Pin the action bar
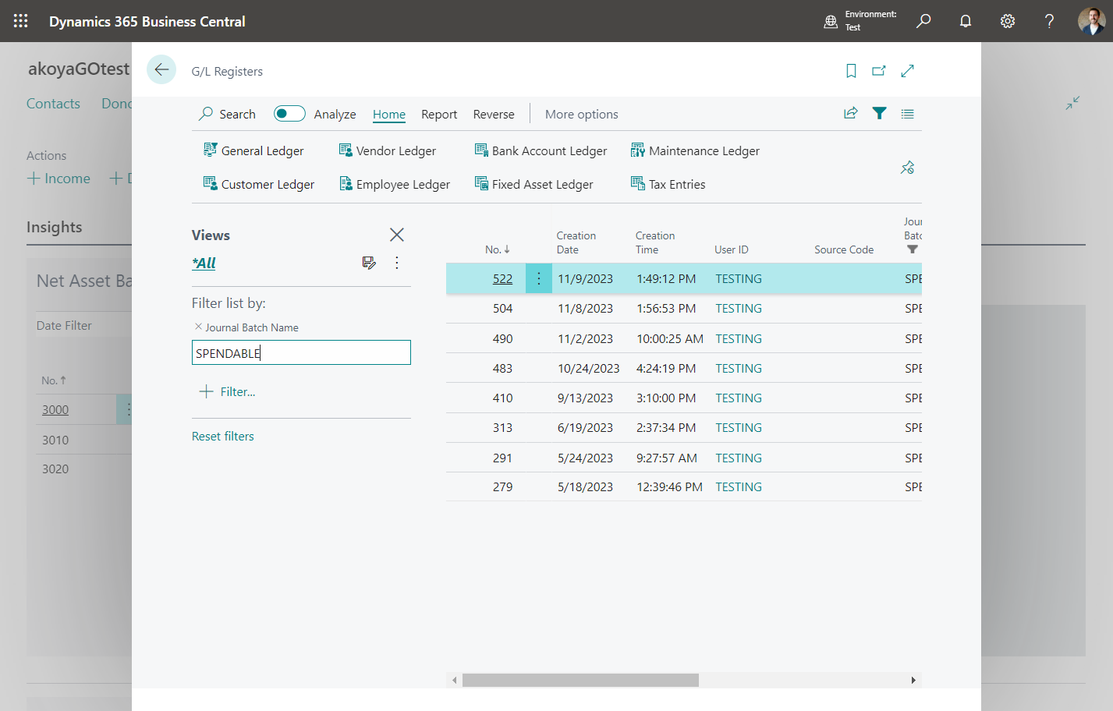The image size is (1113, 711). click(907, 168)
